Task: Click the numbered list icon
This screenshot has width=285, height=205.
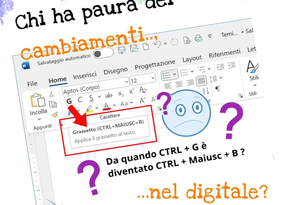Action: point(184,73)
